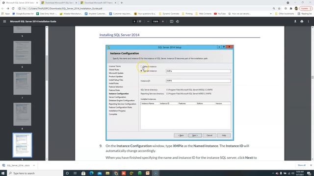This screenshot has height=176, width=314.
Task: Click the browser forward arrow
Action: point(8,9)
